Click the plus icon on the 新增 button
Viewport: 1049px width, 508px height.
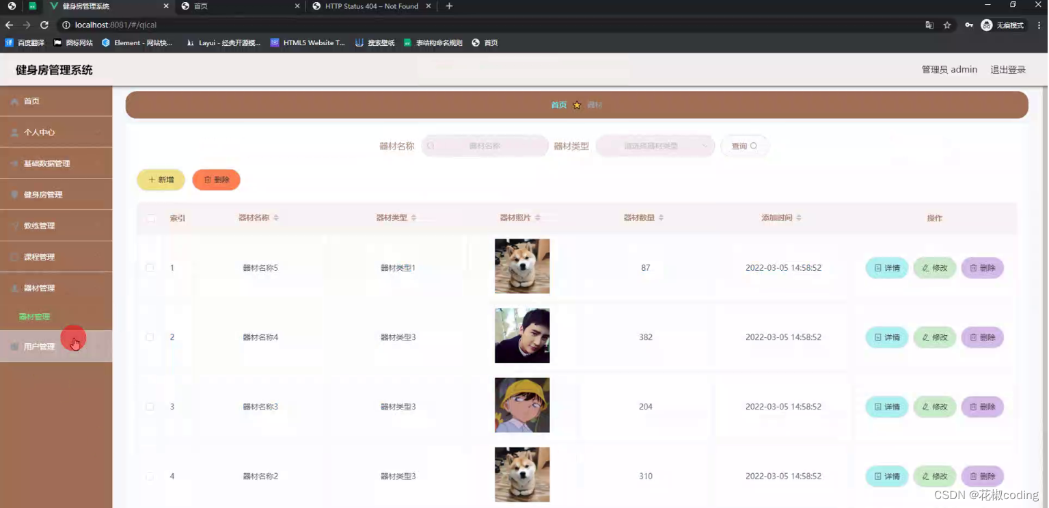click(151, 180)
